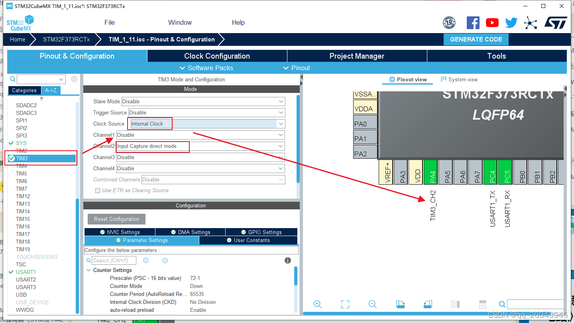Click the 10-year anniversary badge icon
The width and height of the screenshot is (574, 323).
449,23
